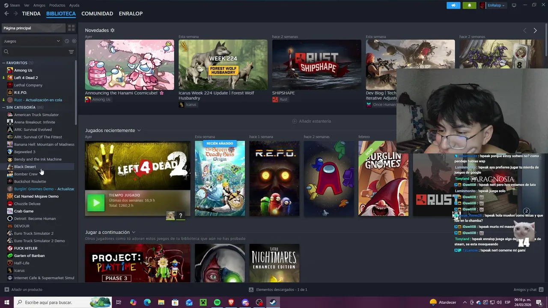
Task: Switch to the COMUNIDAD tab
Action: pyautogui.click(x=97, y=14)
